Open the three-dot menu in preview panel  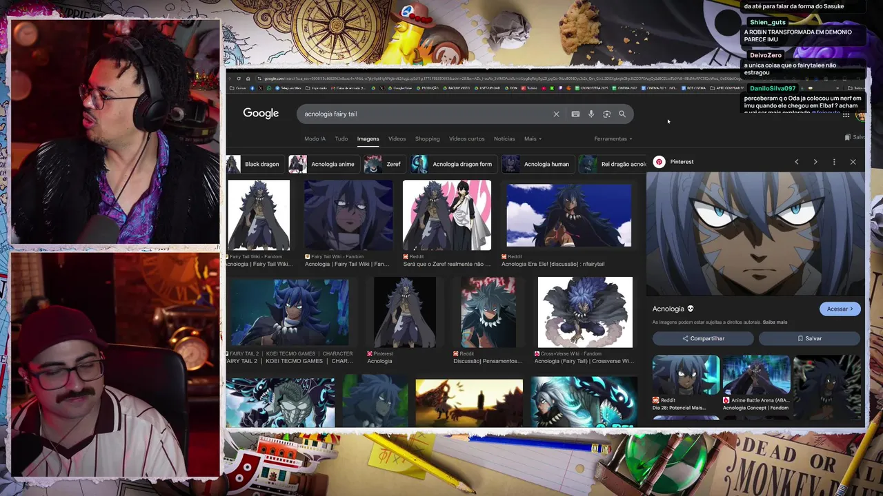[834, 162]
